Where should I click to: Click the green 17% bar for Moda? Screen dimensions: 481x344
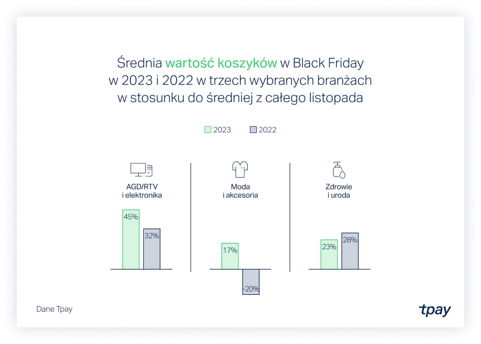(230, 257)
